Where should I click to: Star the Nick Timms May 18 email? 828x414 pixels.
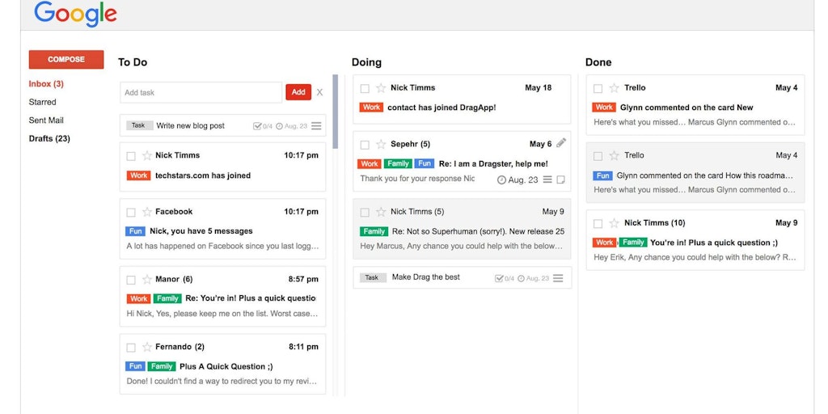click(381, 88)
